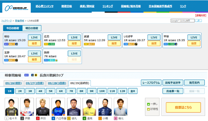
Task: Open photo of rider 岸田
Action: pos(43,107)
